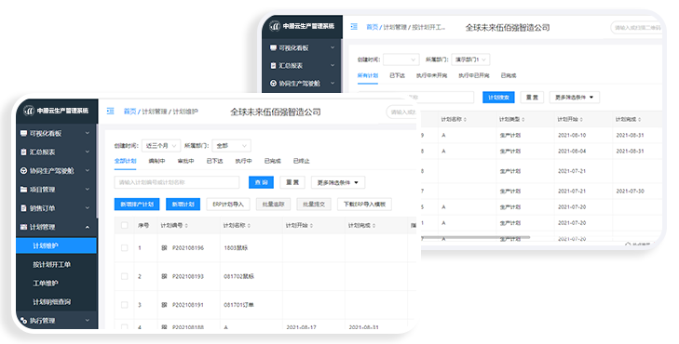Image resolution: width=679 pixels, height=344 pixels.
Task: Open the 演示部门1 dropdown in back window
Action: pyautogui.click(x=470, y=60)
